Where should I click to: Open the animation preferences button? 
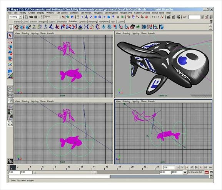tap(211, 172)
